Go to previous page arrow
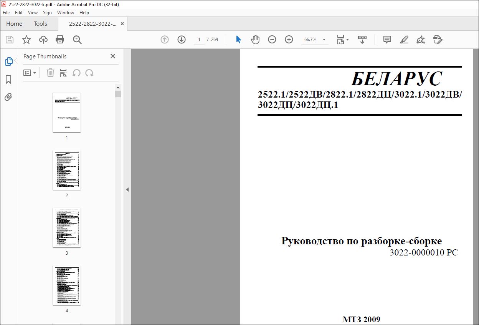479x325 pixels. 165,40
